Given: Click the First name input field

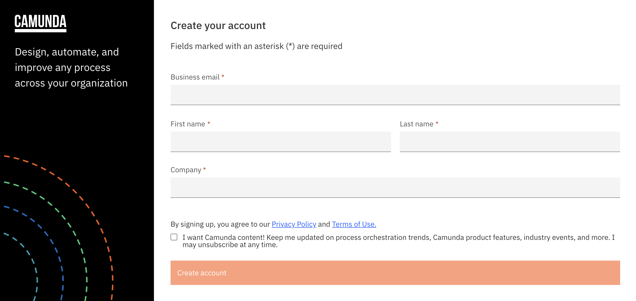Looking at the screenshot, I should point(280,141).
